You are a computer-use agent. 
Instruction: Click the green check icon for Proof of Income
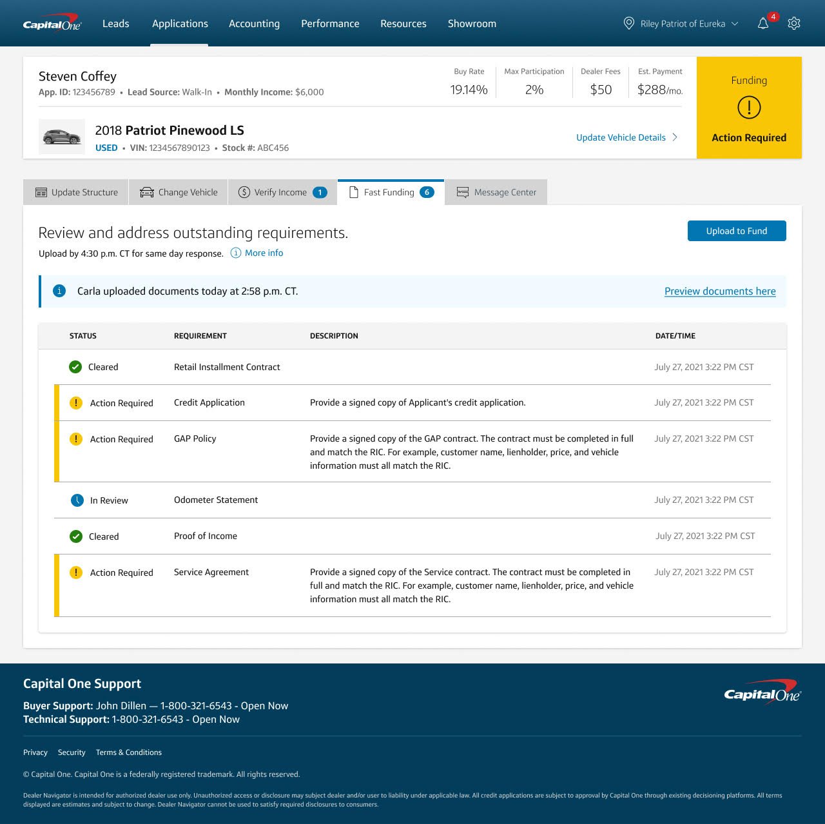pyautogui.click(x=76, y=536)
